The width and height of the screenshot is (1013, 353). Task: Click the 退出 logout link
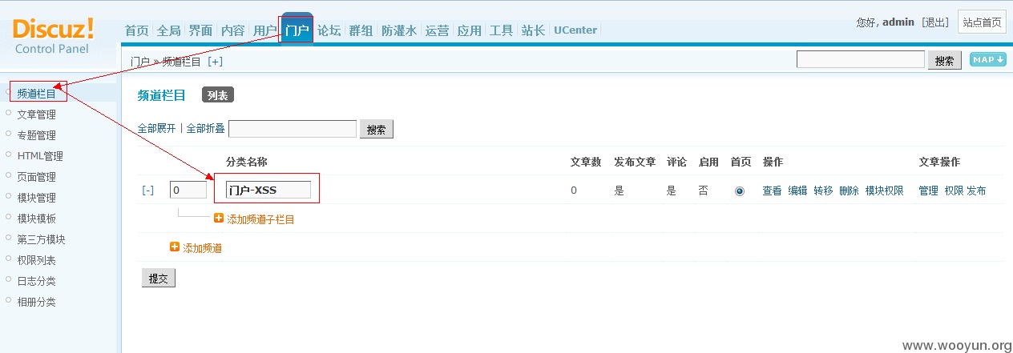(x=935, y=22)
